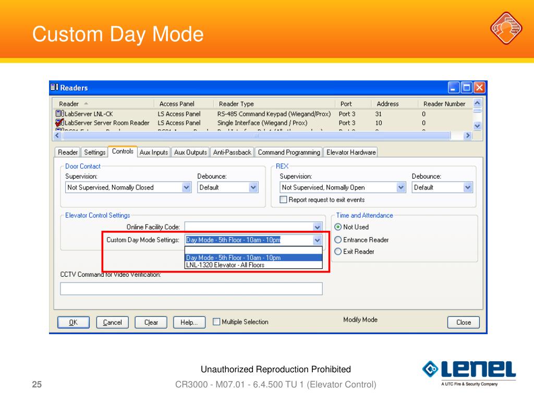Enable the Multiple Selection checkbox
The image size is (534, 401).
(216, 322)
